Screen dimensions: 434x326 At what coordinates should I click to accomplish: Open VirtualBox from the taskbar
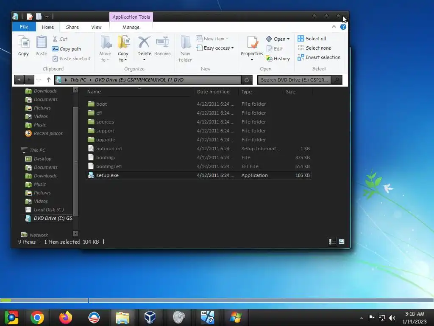pyautogui.click(x=150, y=318)
